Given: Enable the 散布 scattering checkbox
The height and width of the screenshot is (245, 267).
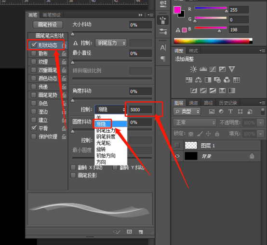Looking at the screenshot, I should 34,54.
